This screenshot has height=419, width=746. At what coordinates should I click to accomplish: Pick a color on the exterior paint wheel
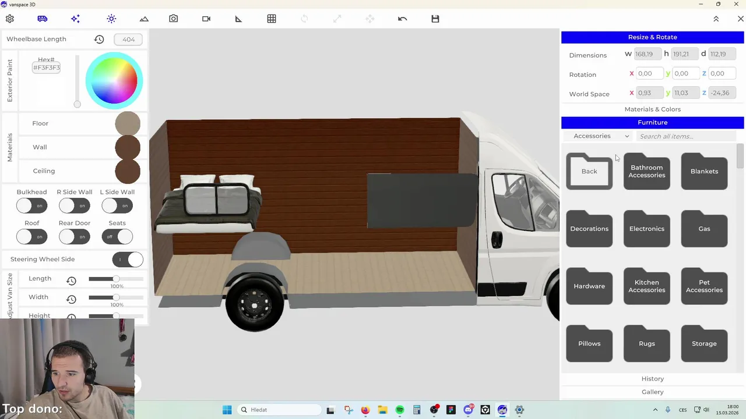tap(114, 81)
